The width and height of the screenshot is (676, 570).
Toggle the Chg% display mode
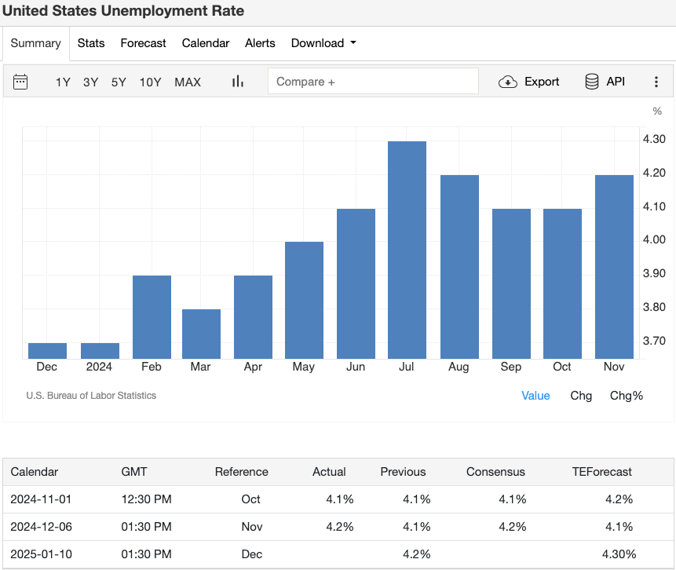627,396
